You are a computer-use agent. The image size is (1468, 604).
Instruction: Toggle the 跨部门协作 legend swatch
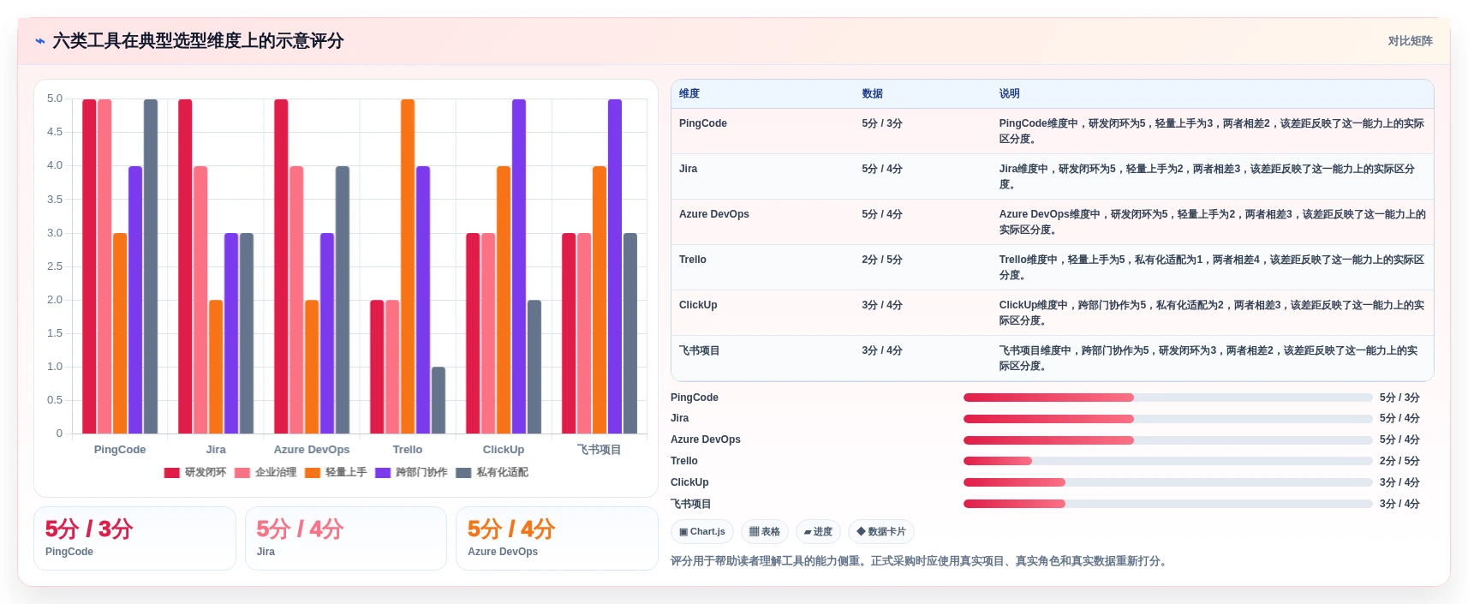(383, 473)
